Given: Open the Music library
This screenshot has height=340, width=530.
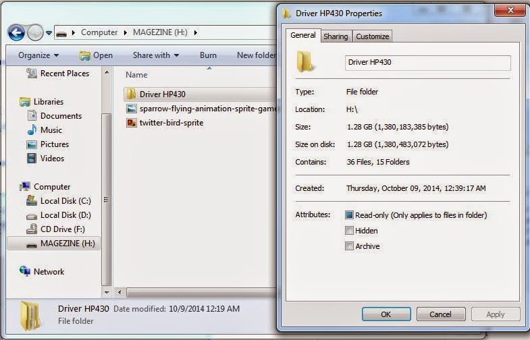Looking at the screenshot, I should point(51,130).
